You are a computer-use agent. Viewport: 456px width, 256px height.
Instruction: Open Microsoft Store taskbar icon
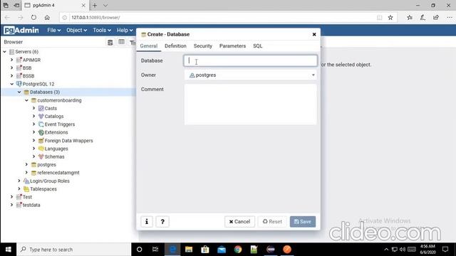205,250
